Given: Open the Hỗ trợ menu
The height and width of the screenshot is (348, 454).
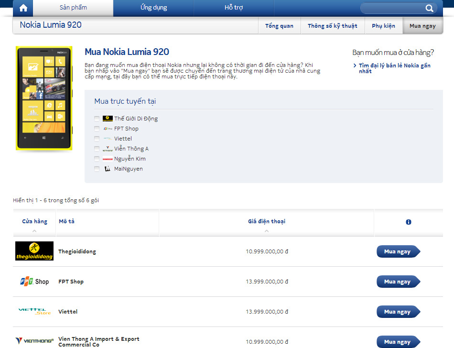Looking at the screenshot, I should pyautogui.click(x=234, y=8).
